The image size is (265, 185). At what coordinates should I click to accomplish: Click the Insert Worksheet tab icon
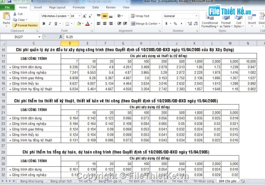click(x=243, y=181)
